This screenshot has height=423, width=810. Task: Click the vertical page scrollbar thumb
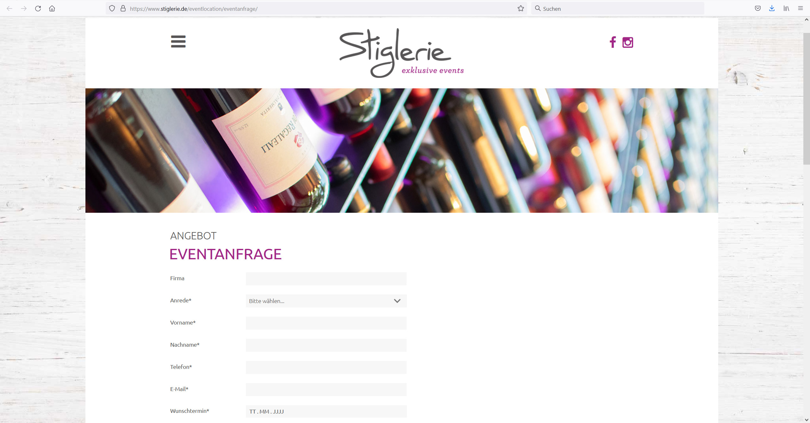[x=807, y=99]
